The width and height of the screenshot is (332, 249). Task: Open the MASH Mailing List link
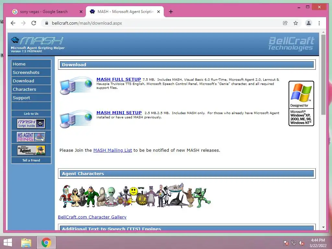[113, 150]
